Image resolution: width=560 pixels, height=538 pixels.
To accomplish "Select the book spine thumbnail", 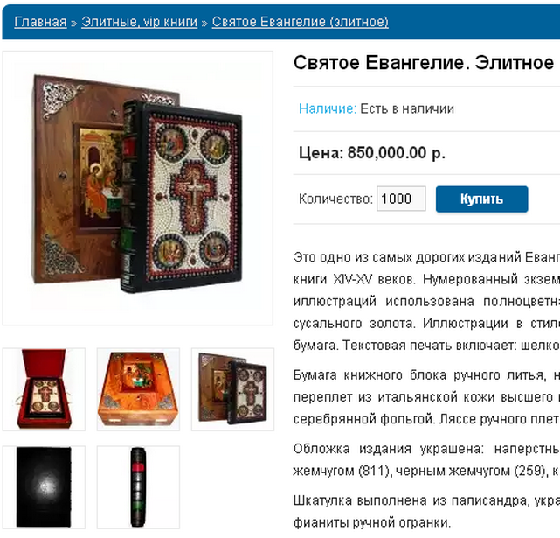I will coord(138,487).
